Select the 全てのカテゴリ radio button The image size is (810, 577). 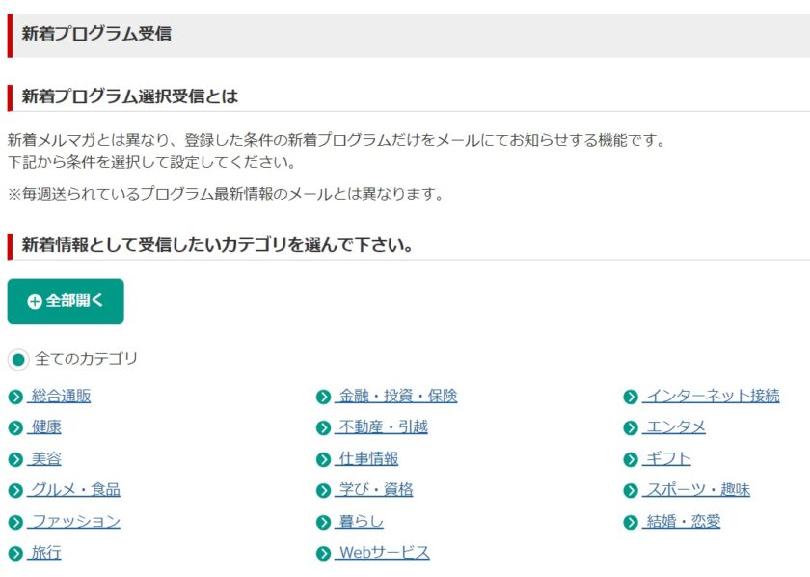click(18, 360)
